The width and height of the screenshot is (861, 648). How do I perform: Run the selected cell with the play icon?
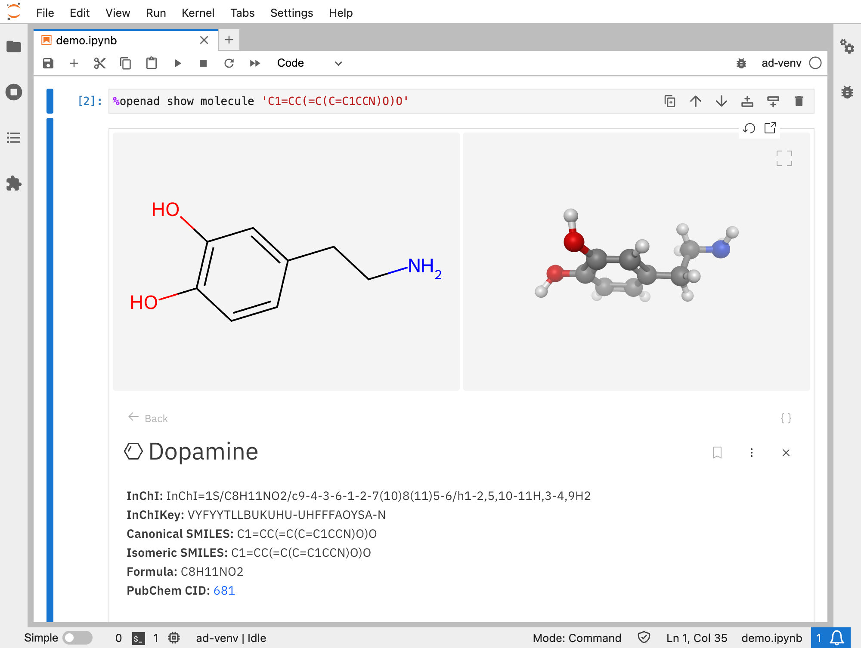click(178, 63)
